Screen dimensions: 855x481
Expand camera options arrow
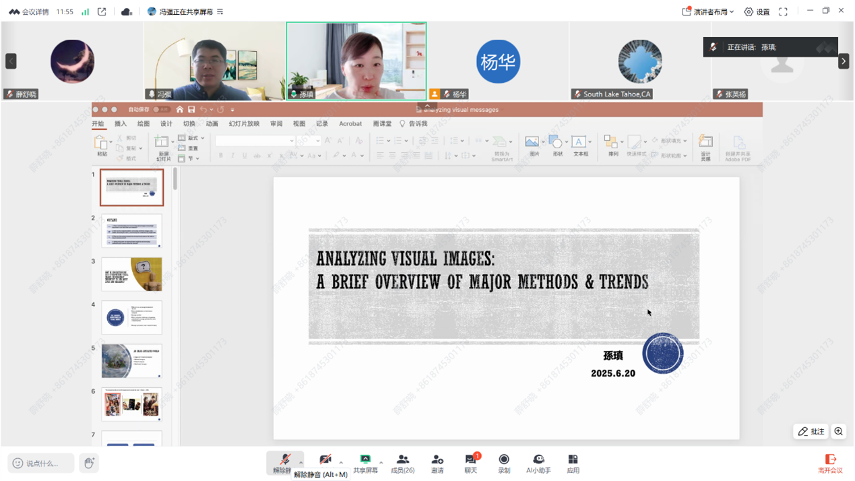[x=341, y=462]
